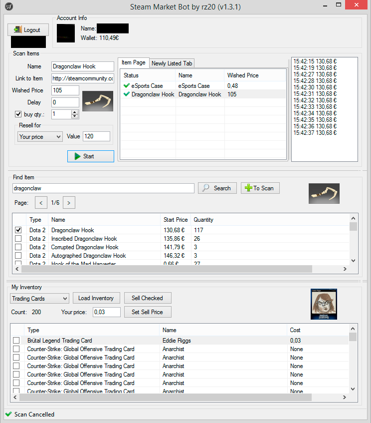Click the Dragonclaw Hook image in Scan Items
The width and height of the screenshot is (371, 423).
tap(98, 101)
